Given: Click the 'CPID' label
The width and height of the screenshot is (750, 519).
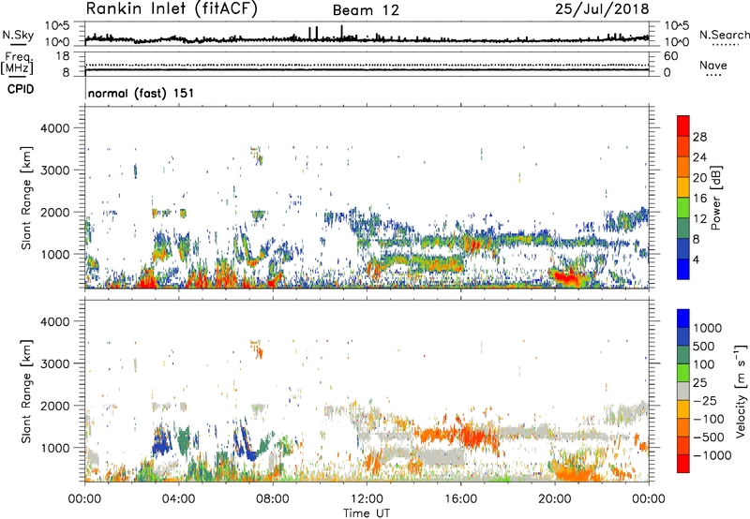Looking at the screenshot, I should (21, 89).
